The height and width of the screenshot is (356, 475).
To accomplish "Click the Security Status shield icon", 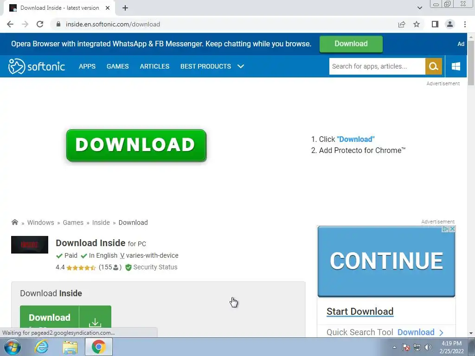I will [128, 267].
